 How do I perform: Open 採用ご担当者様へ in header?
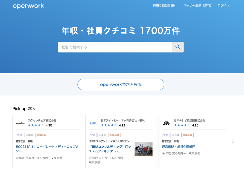pos(165,6)
